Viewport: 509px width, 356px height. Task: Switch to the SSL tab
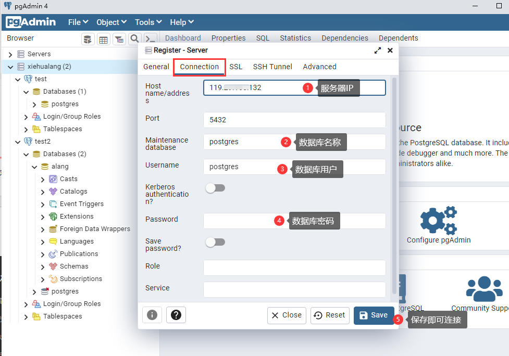click(235, 67)
